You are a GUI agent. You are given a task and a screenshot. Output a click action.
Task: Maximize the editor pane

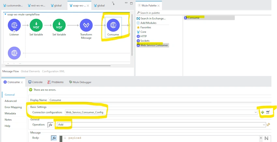131,3
